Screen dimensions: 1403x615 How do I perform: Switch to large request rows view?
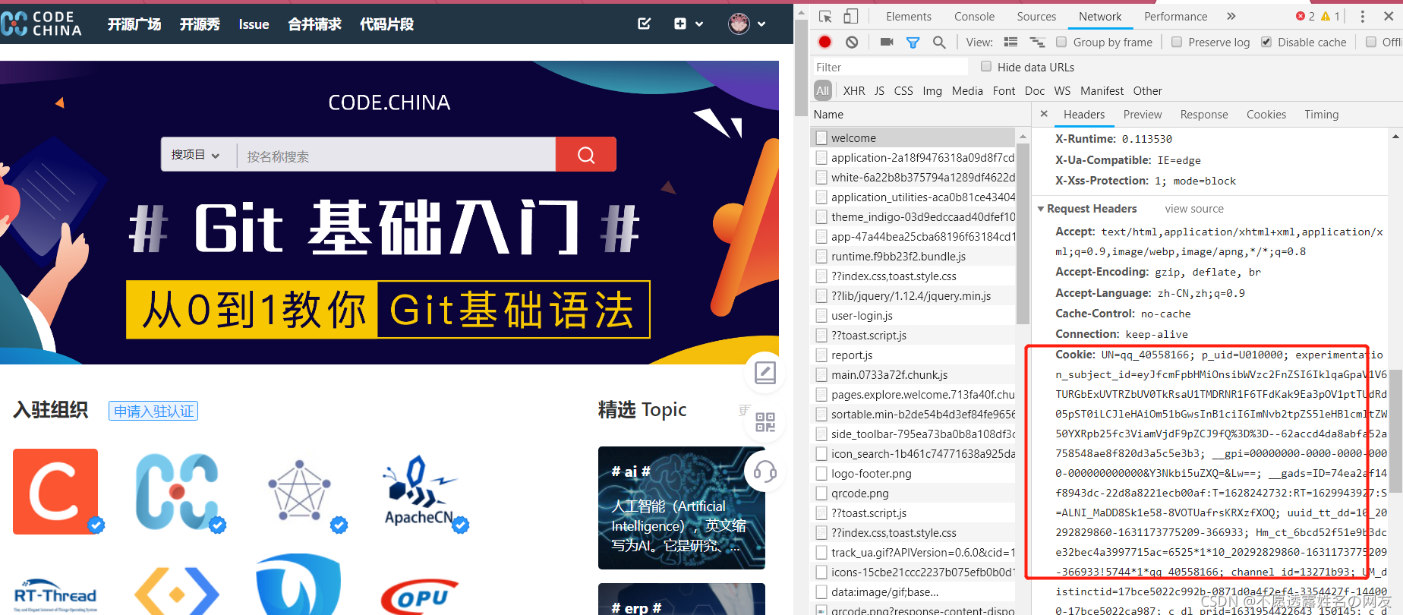(1010, 43)
